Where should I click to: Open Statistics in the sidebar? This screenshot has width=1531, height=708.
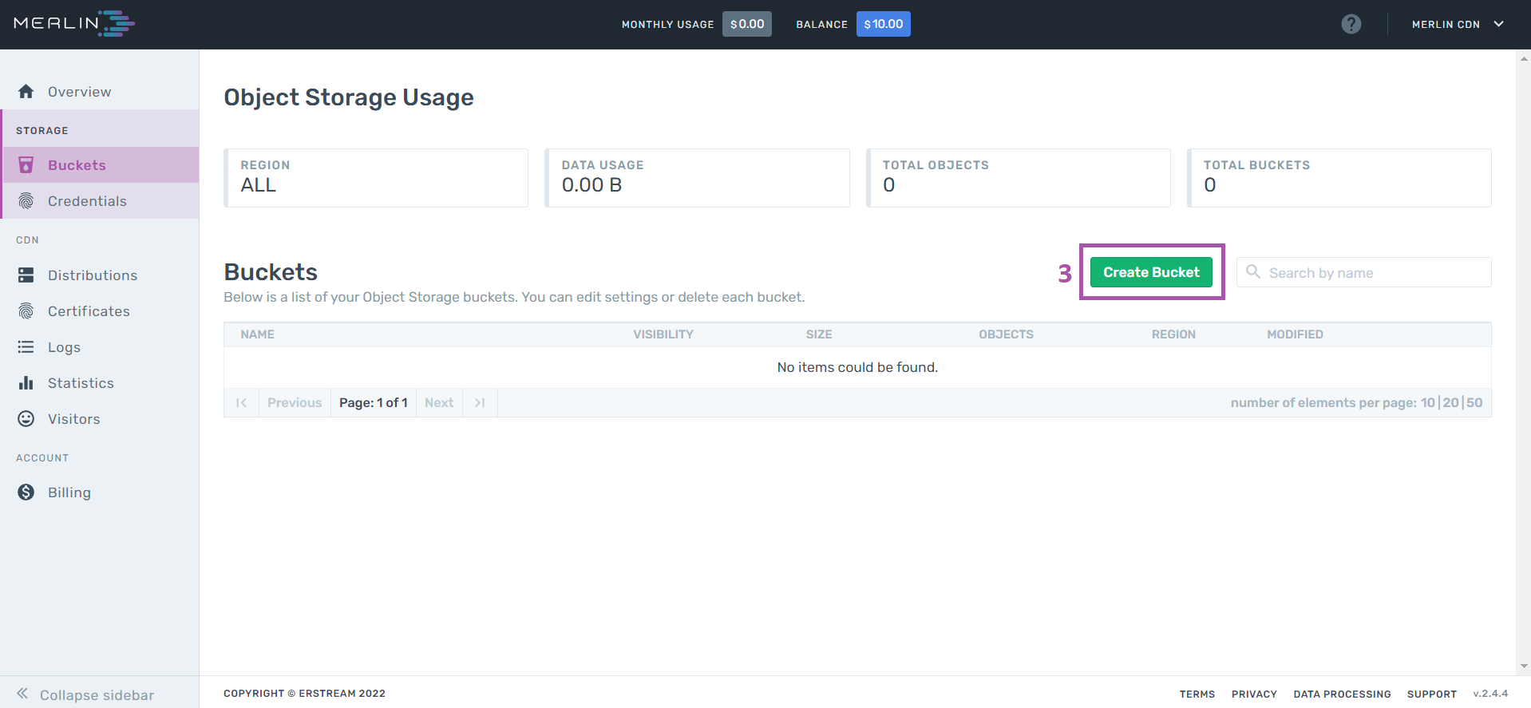click(x=100, y=383)
